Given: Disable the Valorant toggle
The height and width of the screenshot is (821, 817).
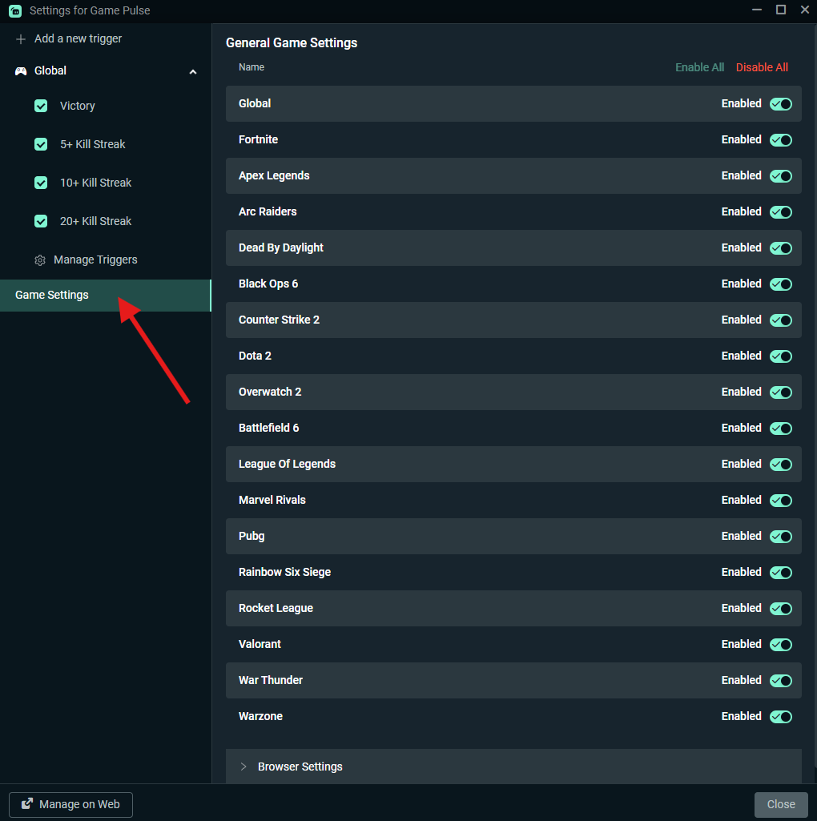Looking at the screenshot, I should tap(780, 645).
